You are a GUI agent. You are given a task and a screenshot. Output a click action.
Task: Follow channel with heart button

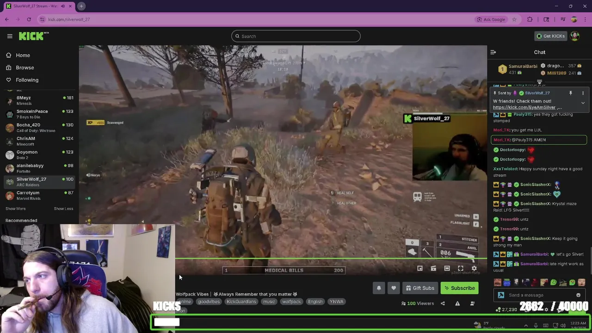pyautogui.click(x=394, y=288)
